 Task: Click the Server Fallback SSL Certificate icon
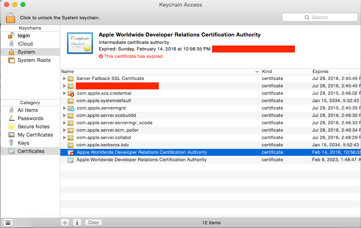pos(71,79)
